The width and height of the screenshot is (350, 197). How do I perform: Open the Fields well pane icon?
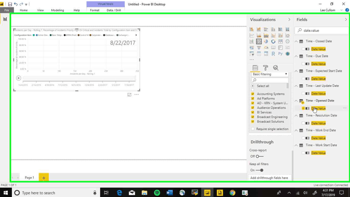click(255, 68)
